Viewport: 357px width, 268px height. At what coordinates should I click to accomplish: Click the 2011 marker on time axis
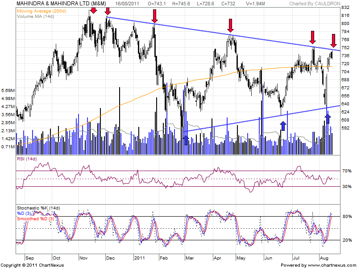click(x=141, y=258)
